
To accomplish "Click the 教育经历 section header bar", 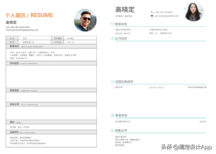I will [x=51, y=46].
